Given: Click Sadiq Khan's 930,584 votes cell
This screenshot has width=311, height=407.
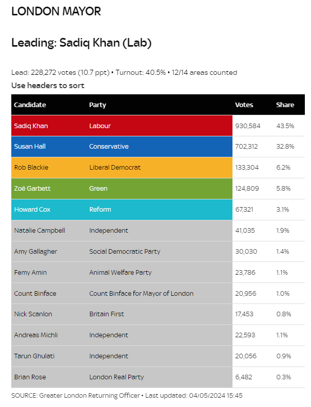Looking at the screenshot, I should [x=247, y=126].
